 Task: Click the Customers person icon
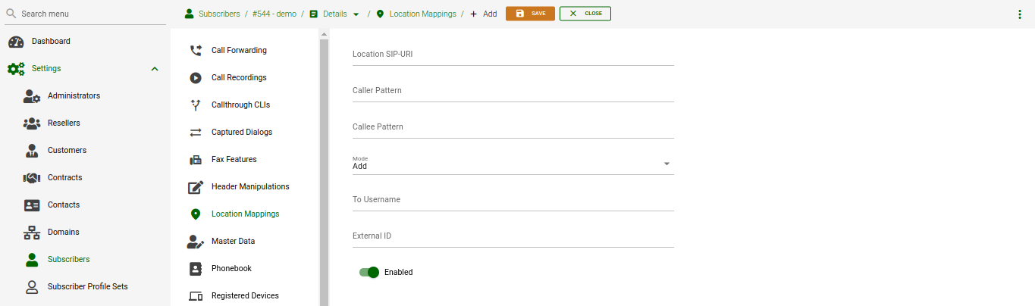click(x=32, y=151)
